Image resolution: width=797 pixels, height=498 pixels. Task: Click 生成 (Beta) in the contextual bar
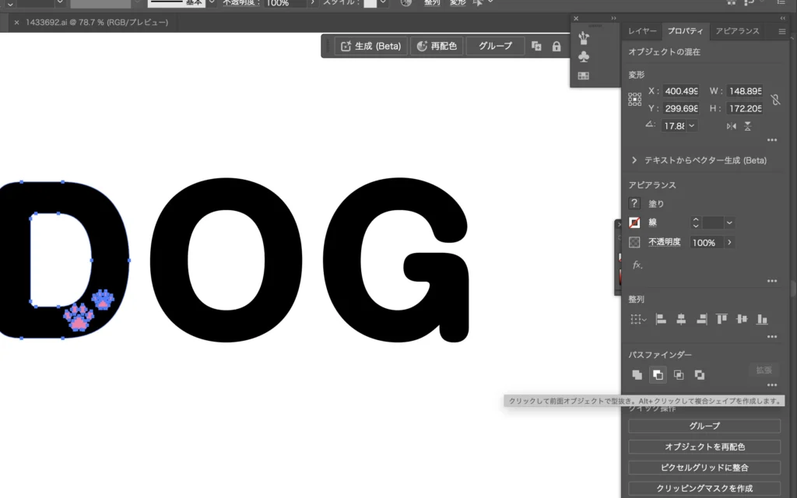(x=370, y=47)
